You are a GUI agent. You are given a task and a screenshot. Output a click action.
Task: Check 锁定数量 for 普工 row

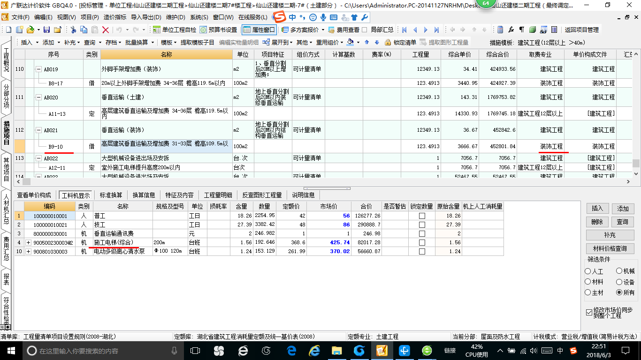tap(422, 216)
